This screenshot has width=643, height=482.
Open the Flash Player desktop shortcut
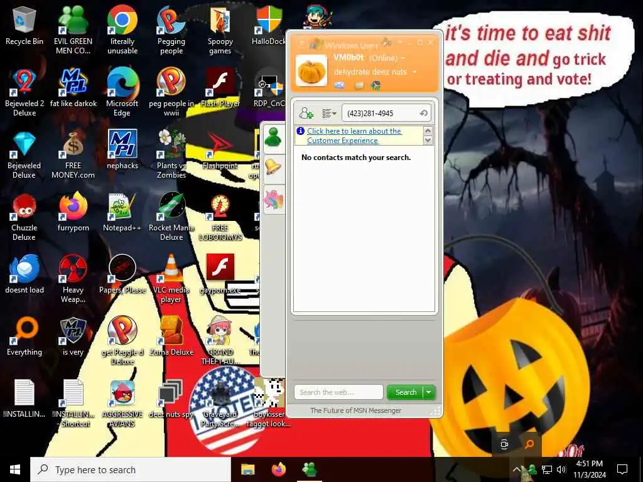[220, 87]
